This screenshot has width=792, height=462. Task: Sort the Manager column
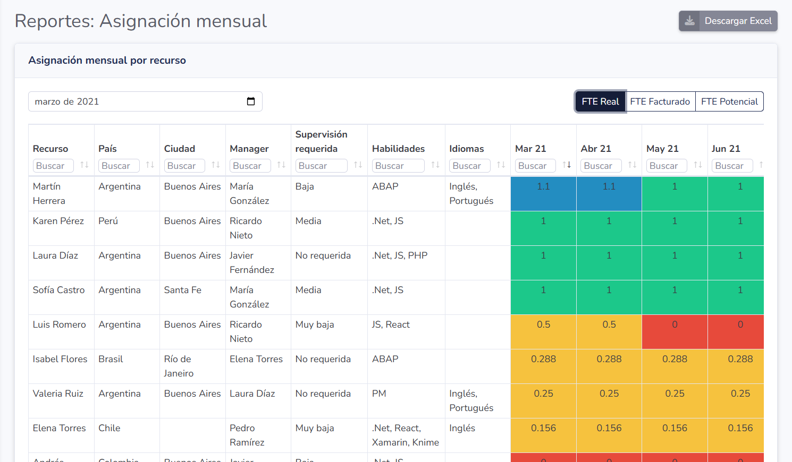click(x=281, y=165)
